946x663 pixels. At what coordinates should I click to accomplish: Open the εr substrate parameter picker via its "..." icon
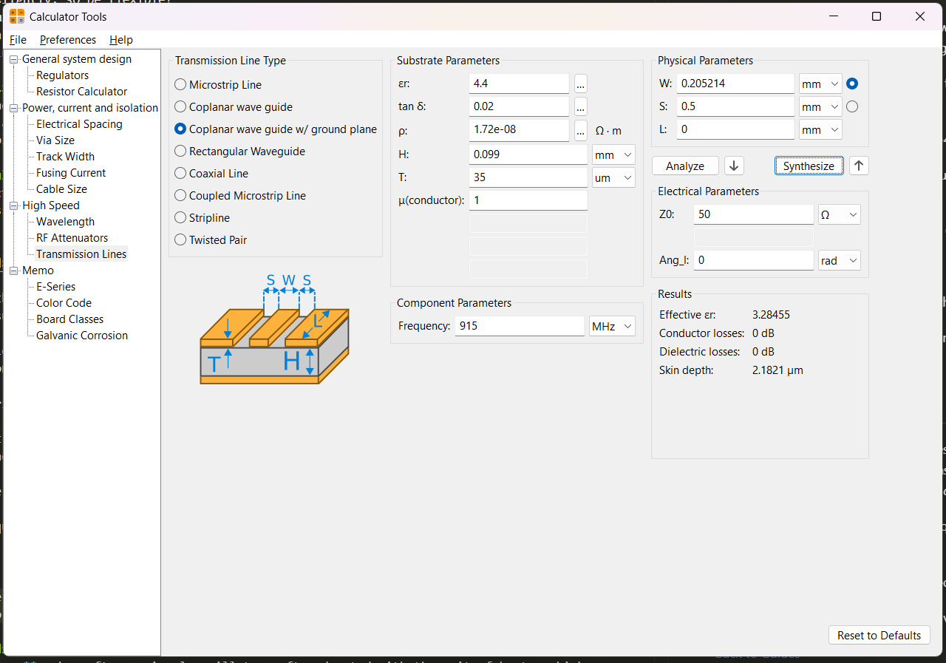(580, 84)
